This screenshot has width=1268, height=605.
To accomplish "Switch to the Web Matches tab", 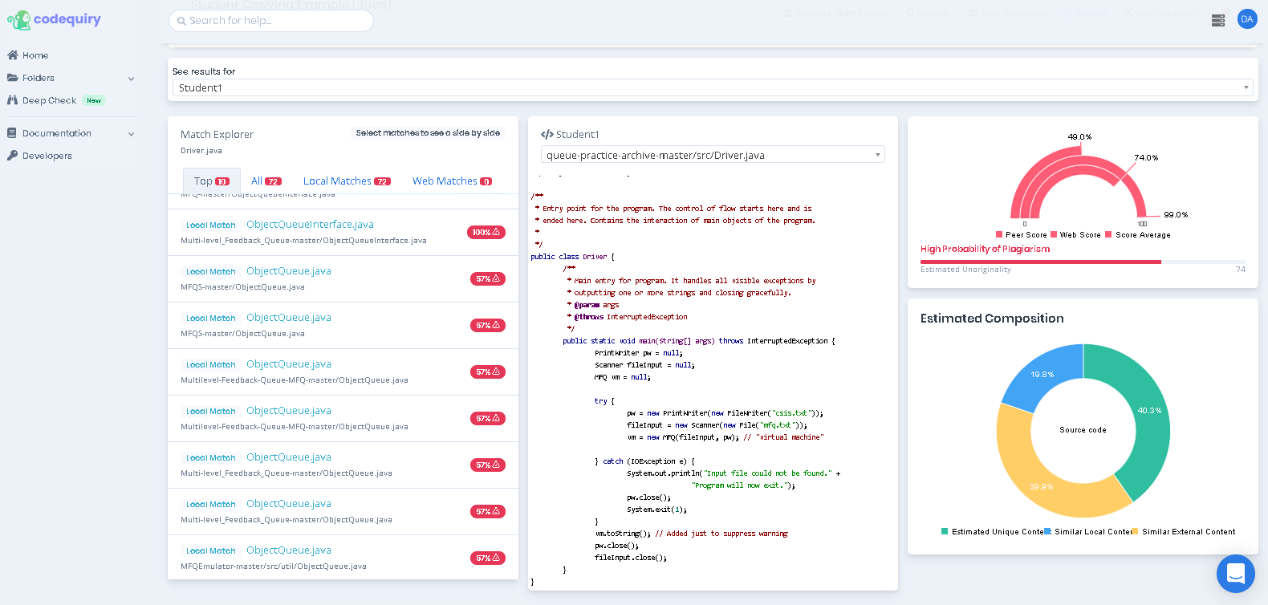I will 452,181.
